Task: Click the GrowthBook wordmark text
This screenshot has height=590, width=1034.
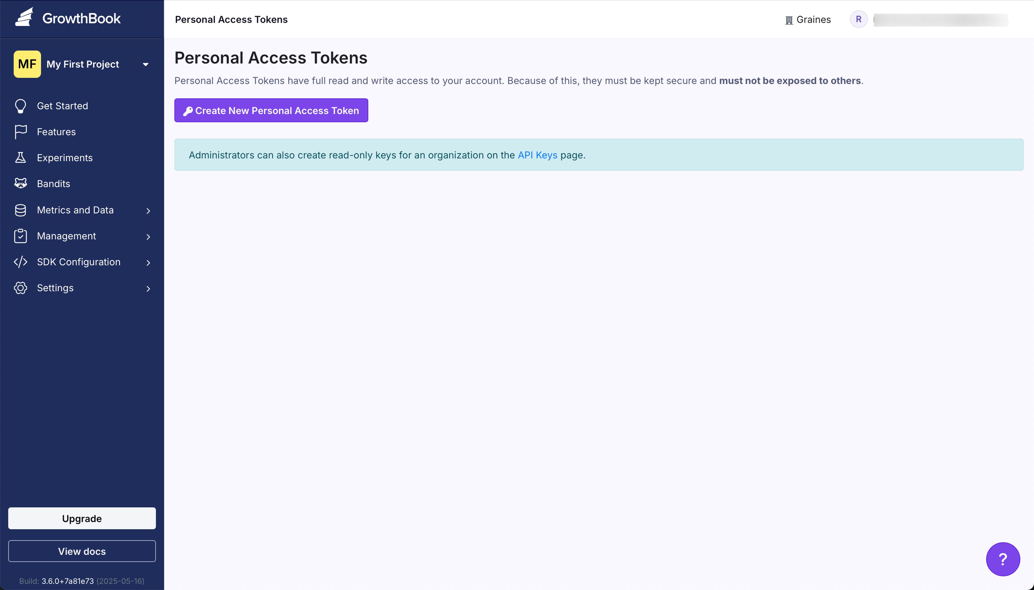Action: 81,18
